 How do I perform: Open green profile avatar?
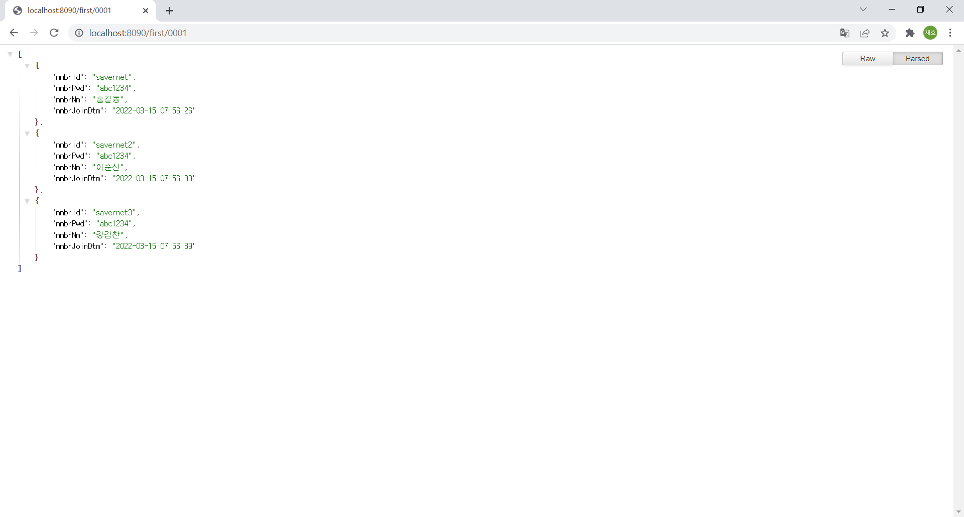[930, 33]
